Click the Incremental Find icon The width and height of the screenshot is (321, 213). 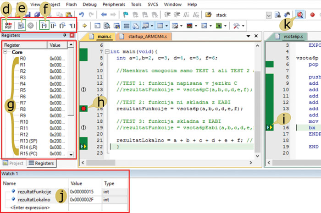click(x=287, y=15)
